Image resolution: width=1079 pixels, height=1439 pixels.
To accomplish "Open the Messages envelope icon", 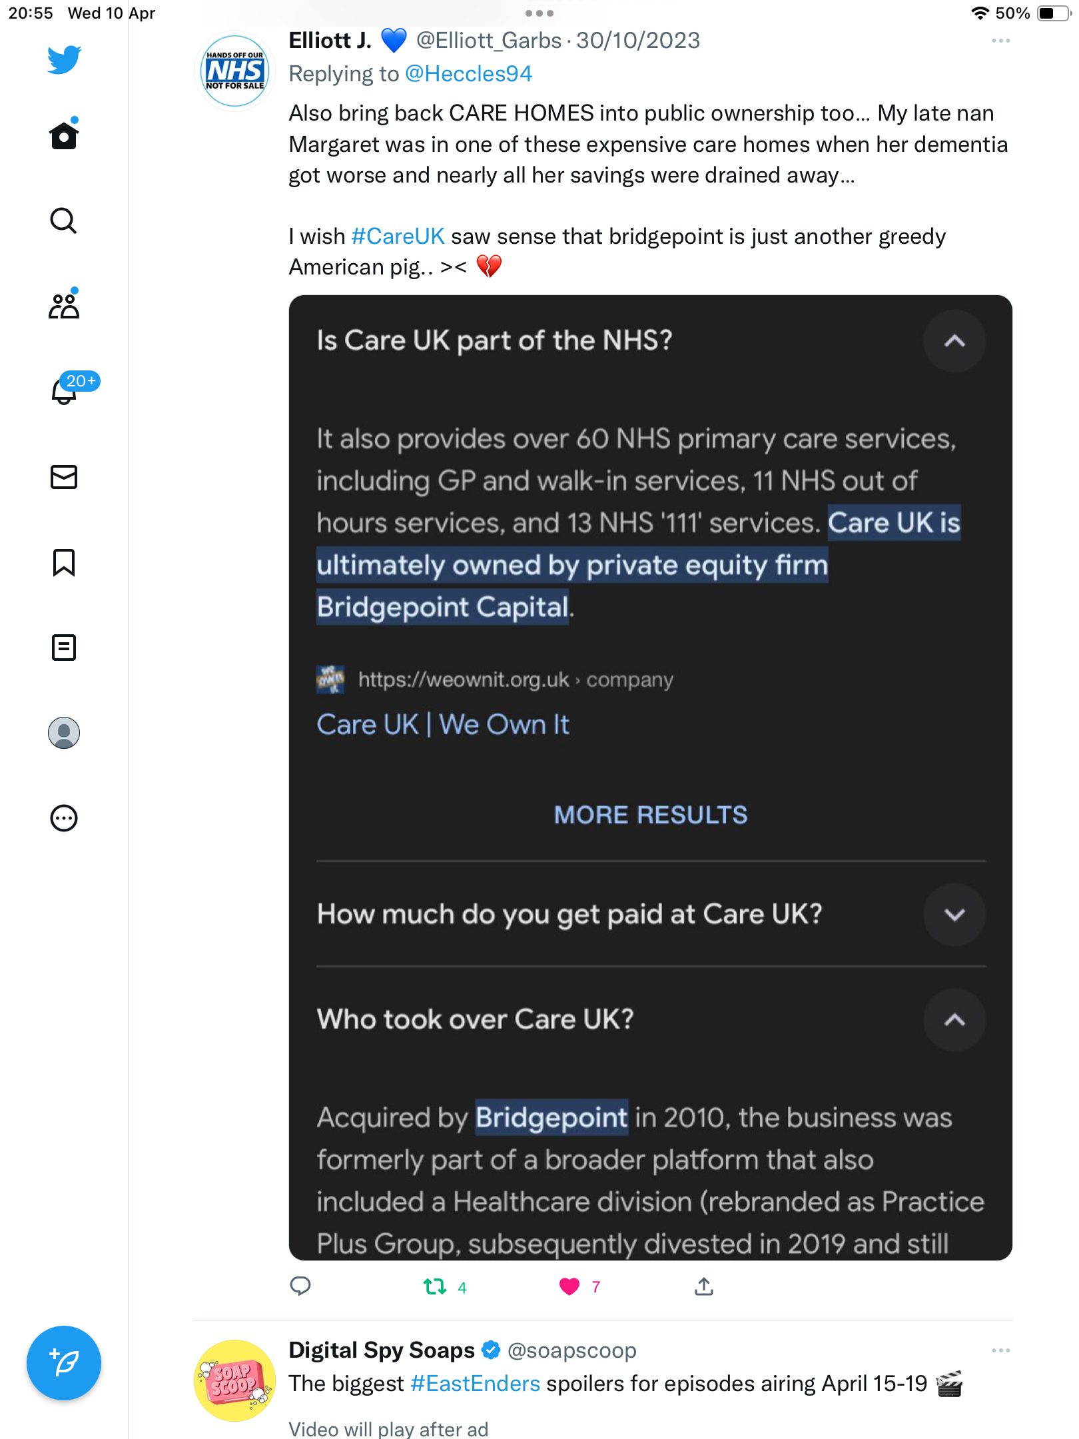I will point(64,477).
